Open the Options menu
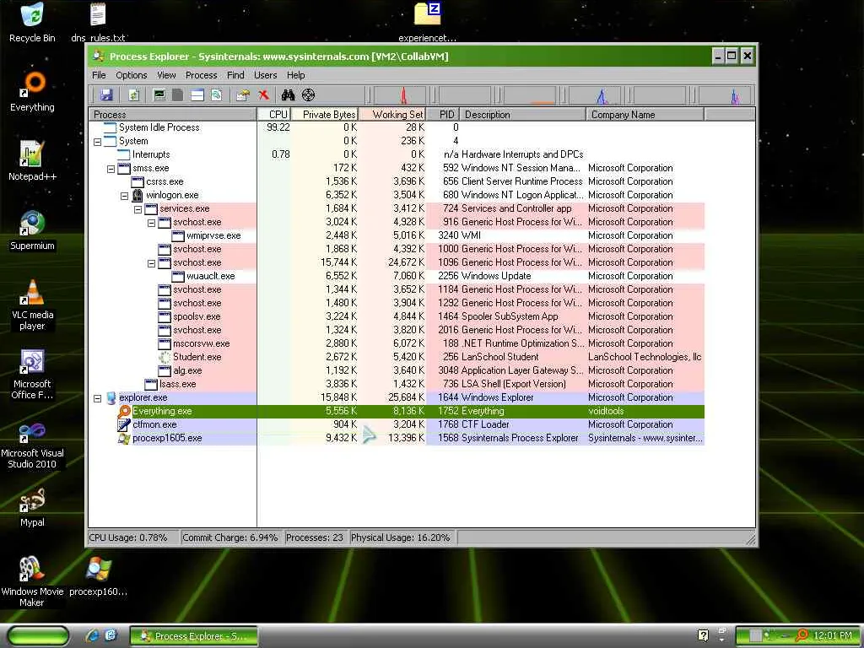This screenshot has height=648, width=864. click(131, 75)
